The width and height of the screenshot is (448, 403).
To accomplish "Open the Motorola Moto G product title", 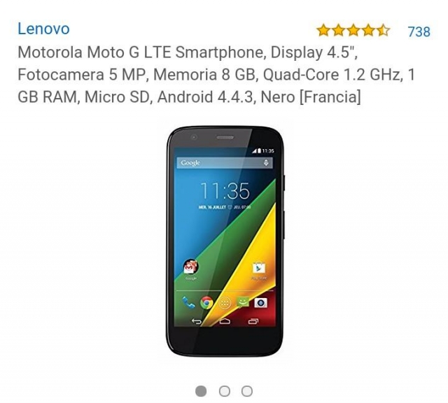I will pos(216,75).
